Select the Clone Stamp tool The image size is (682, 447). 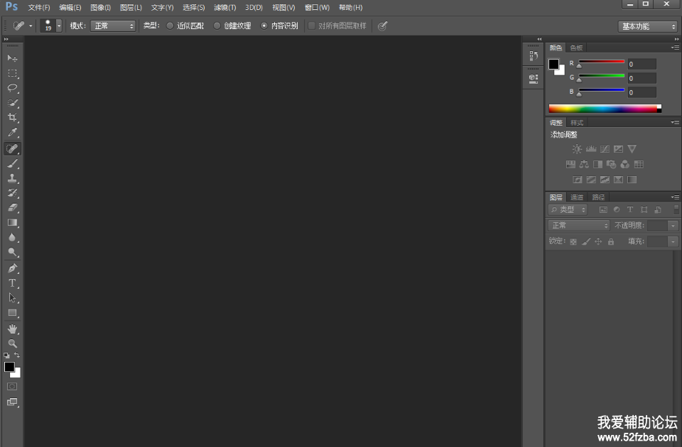point(12,178)
